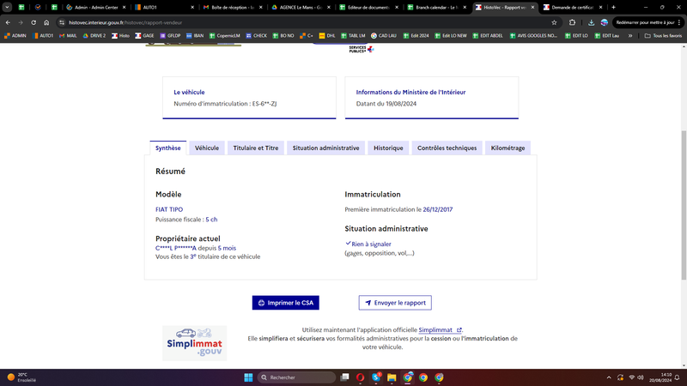Screen dimensions: 687x386
Task: Click the Envoyer le rapport button
Action: [395, 303]
